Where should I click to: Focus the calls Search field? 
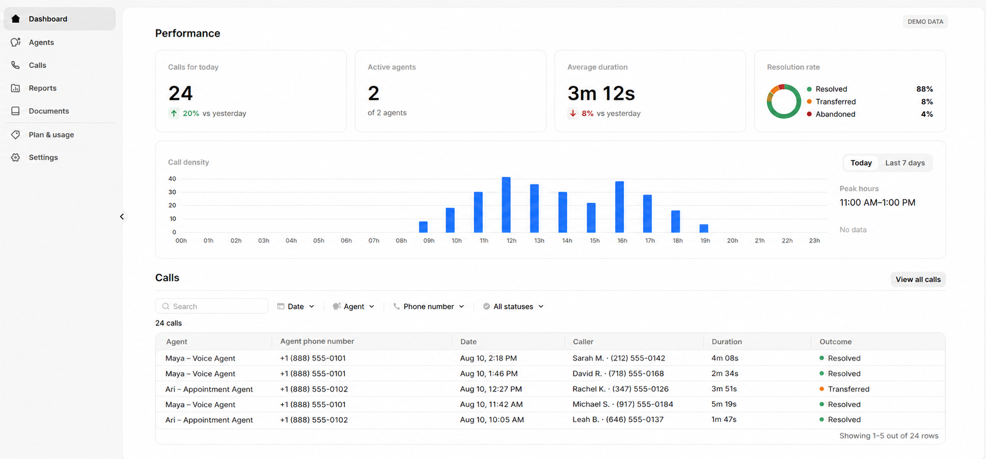pos(212,306)
